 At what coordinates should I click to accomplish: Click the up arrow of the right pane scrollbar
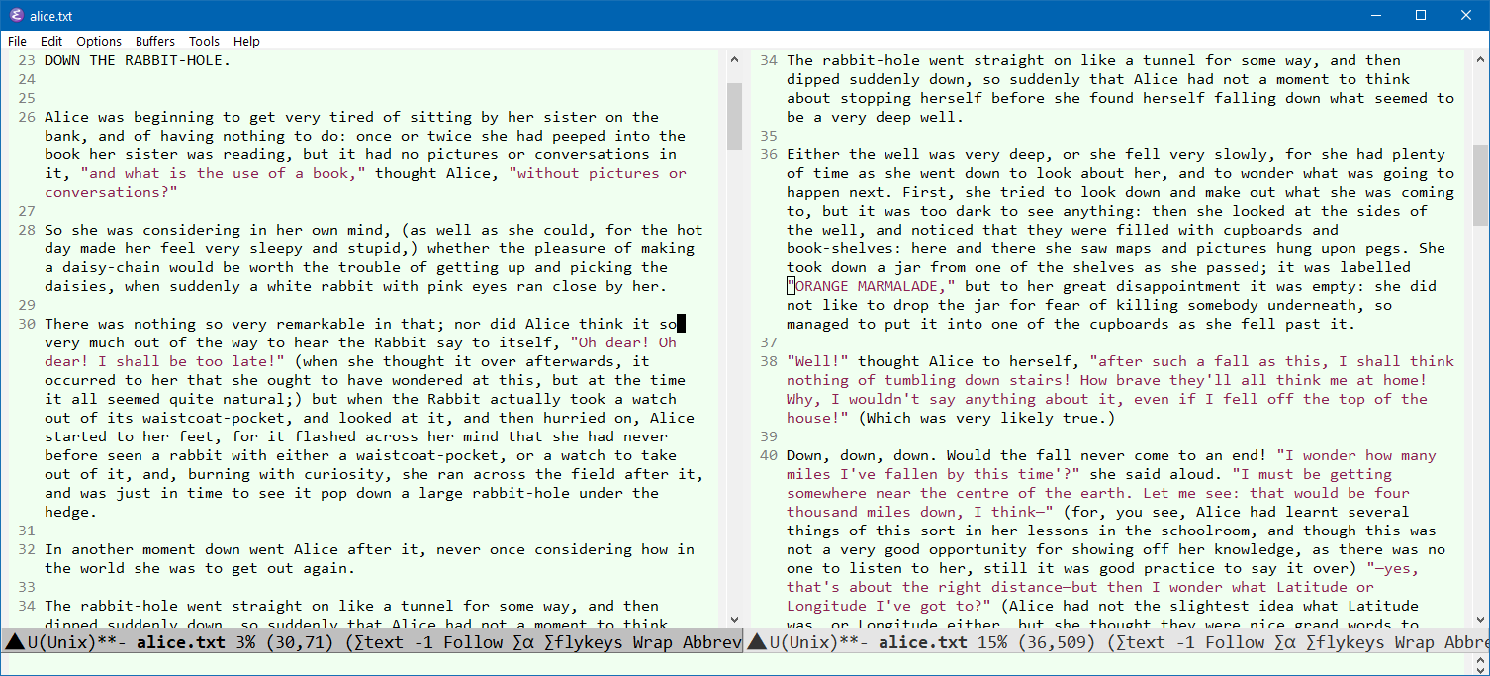point(1481,60)
